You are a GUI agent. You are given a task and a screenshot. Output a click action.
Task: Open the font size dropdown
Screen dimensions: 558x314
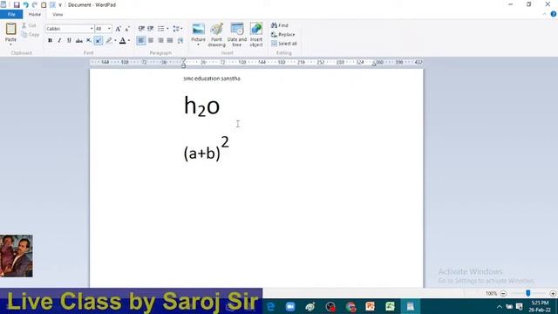[109, 29]
